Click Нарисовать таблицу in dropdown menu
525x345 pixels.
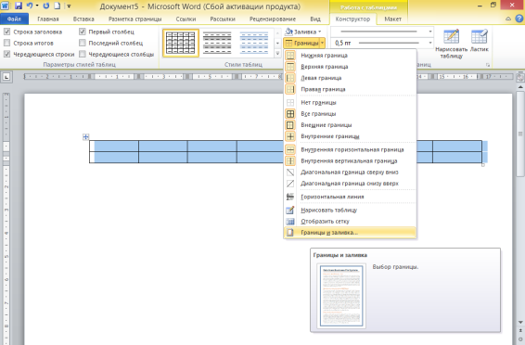click(350, 211)
